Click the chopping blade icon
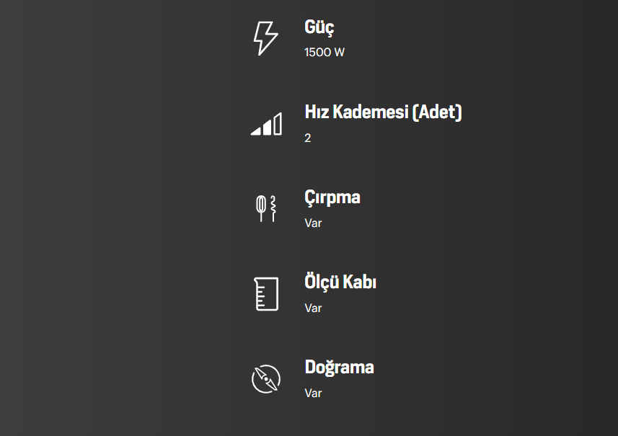 click(266, 378)
